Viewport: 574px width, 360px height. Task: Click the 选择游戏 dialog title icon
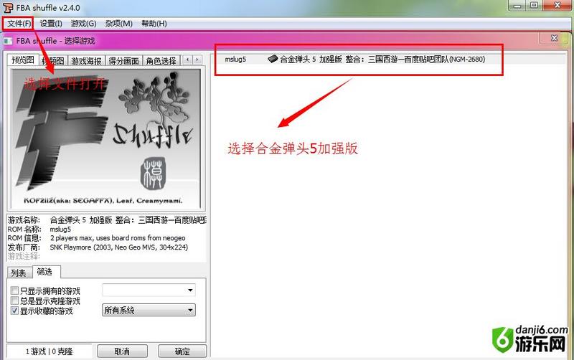click(x=8, y=41)
